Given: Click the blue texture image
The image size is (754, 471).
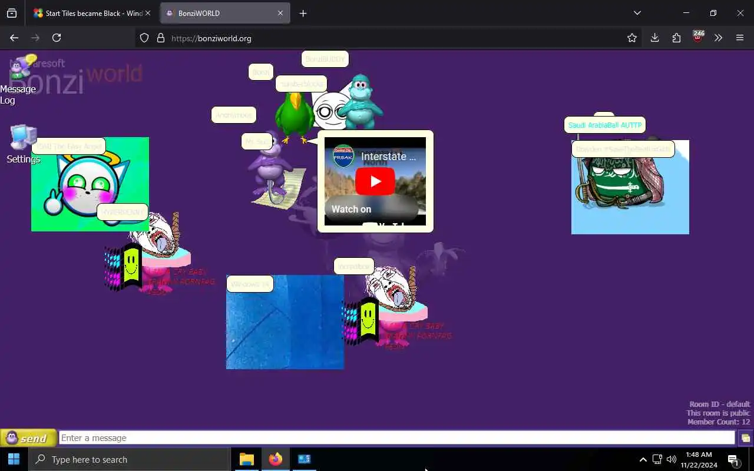Looking at the screenshot, I should coord(285,322).
